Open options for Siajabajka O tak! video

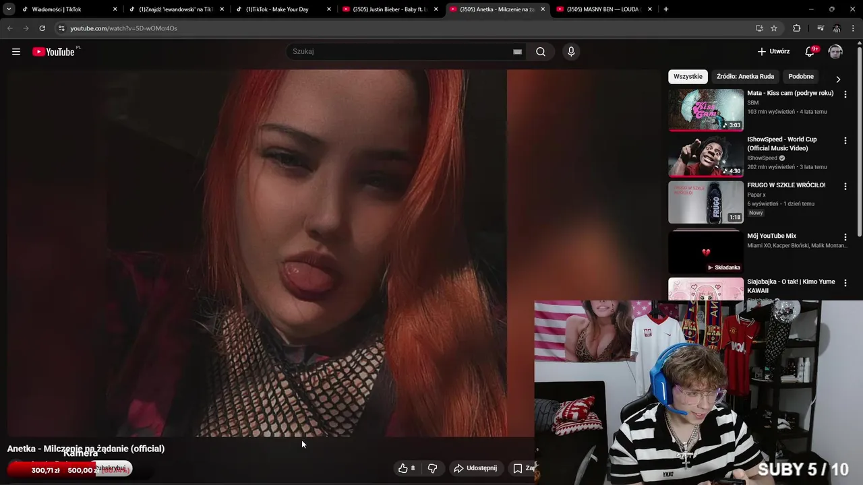pos(845,284)
